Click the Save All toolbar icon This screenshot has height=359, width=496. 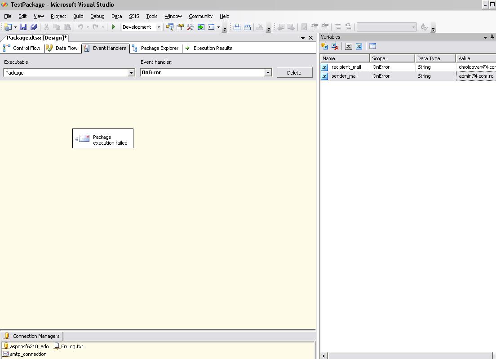point(34,27)
